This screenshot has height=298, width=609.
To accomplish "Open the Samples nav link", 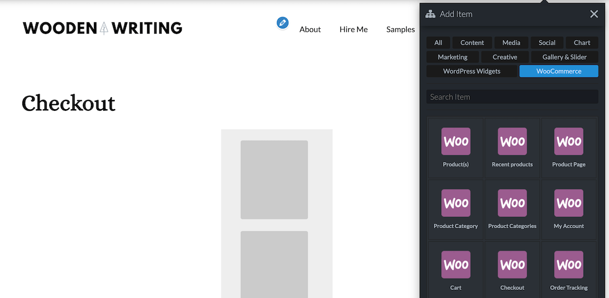I will (400, 29).
